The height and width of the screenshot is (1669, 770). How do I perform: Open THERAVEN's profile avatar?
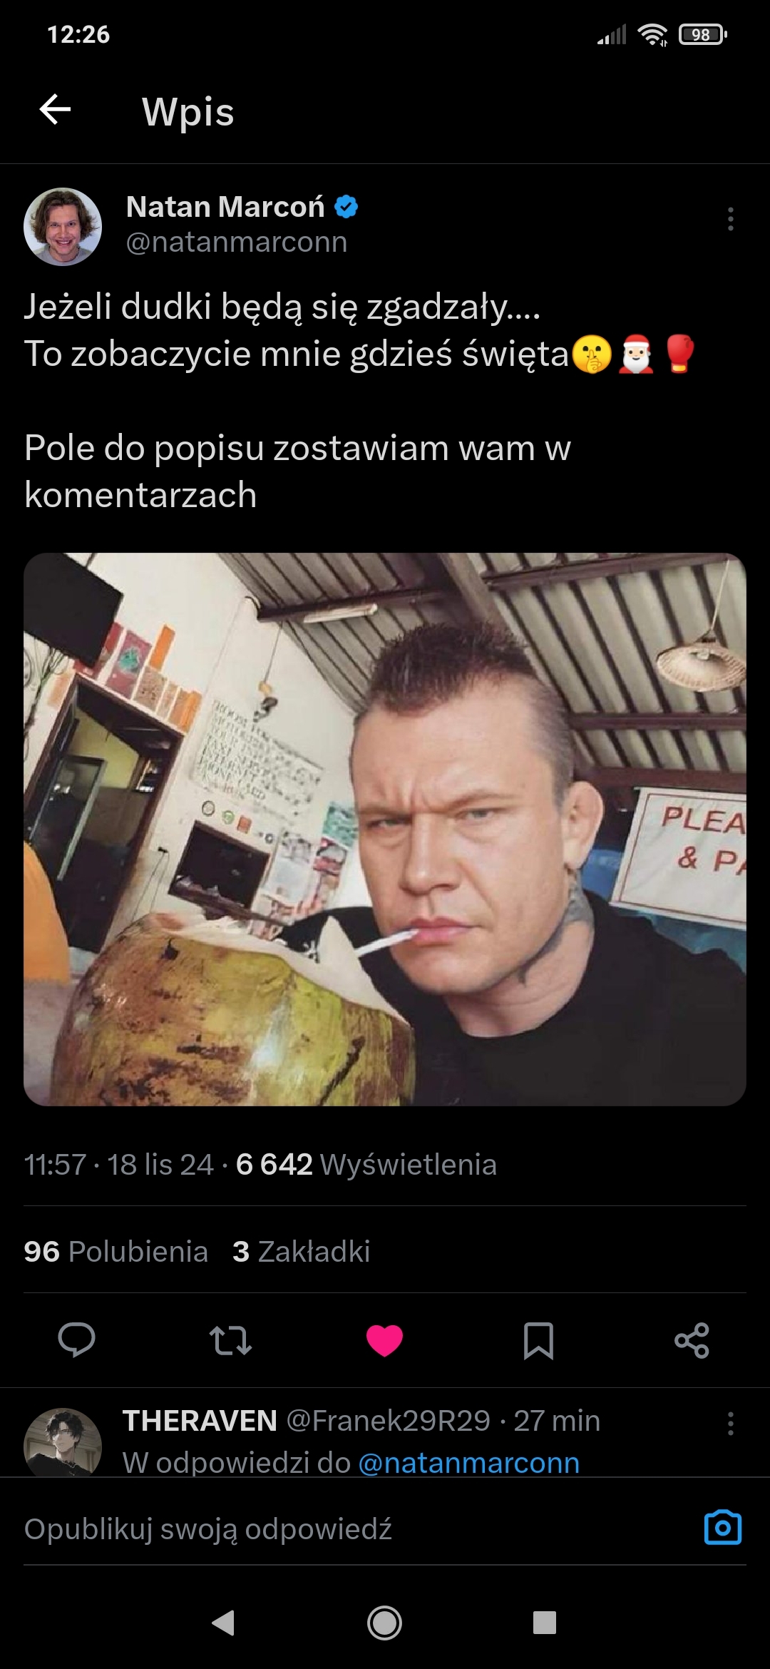pos(63,1442)
